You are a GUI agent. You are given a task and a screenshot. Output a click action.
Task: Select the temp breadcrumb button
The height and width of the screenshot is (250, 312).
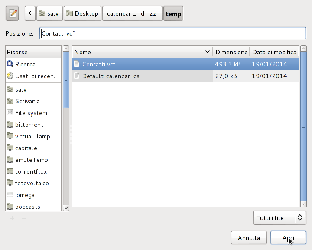173,13
